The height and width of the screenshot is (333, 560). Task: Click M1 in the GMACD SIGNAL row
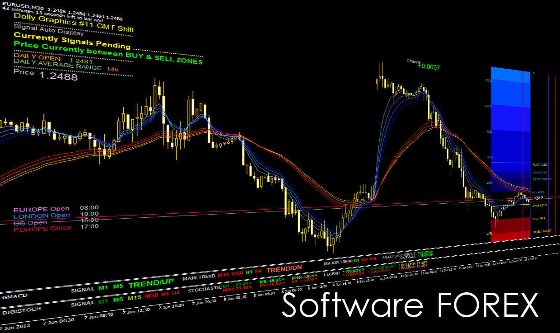click(x=103, y=288)
